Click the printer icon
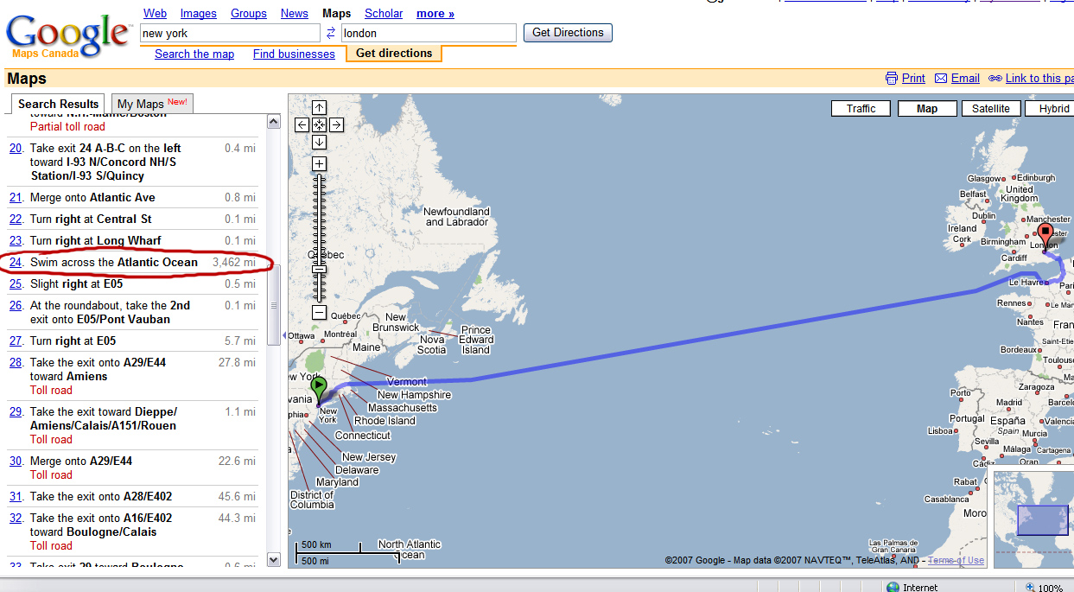The image size is (1074, 592). (892, 79)
